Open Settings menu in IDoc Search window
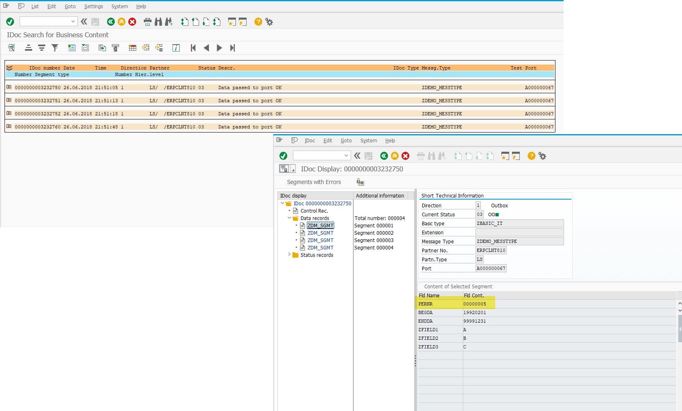 coord(93,7)
